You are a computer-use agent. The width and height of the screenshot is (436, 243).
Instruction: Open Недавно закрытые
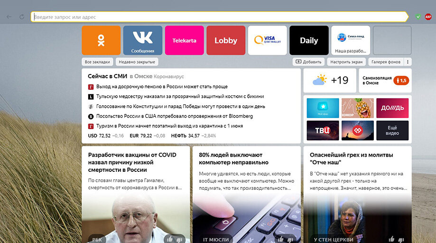(137, 62)
